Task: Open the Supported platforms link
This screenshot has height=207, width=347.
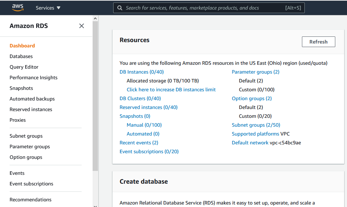Action: pos(255,134)
